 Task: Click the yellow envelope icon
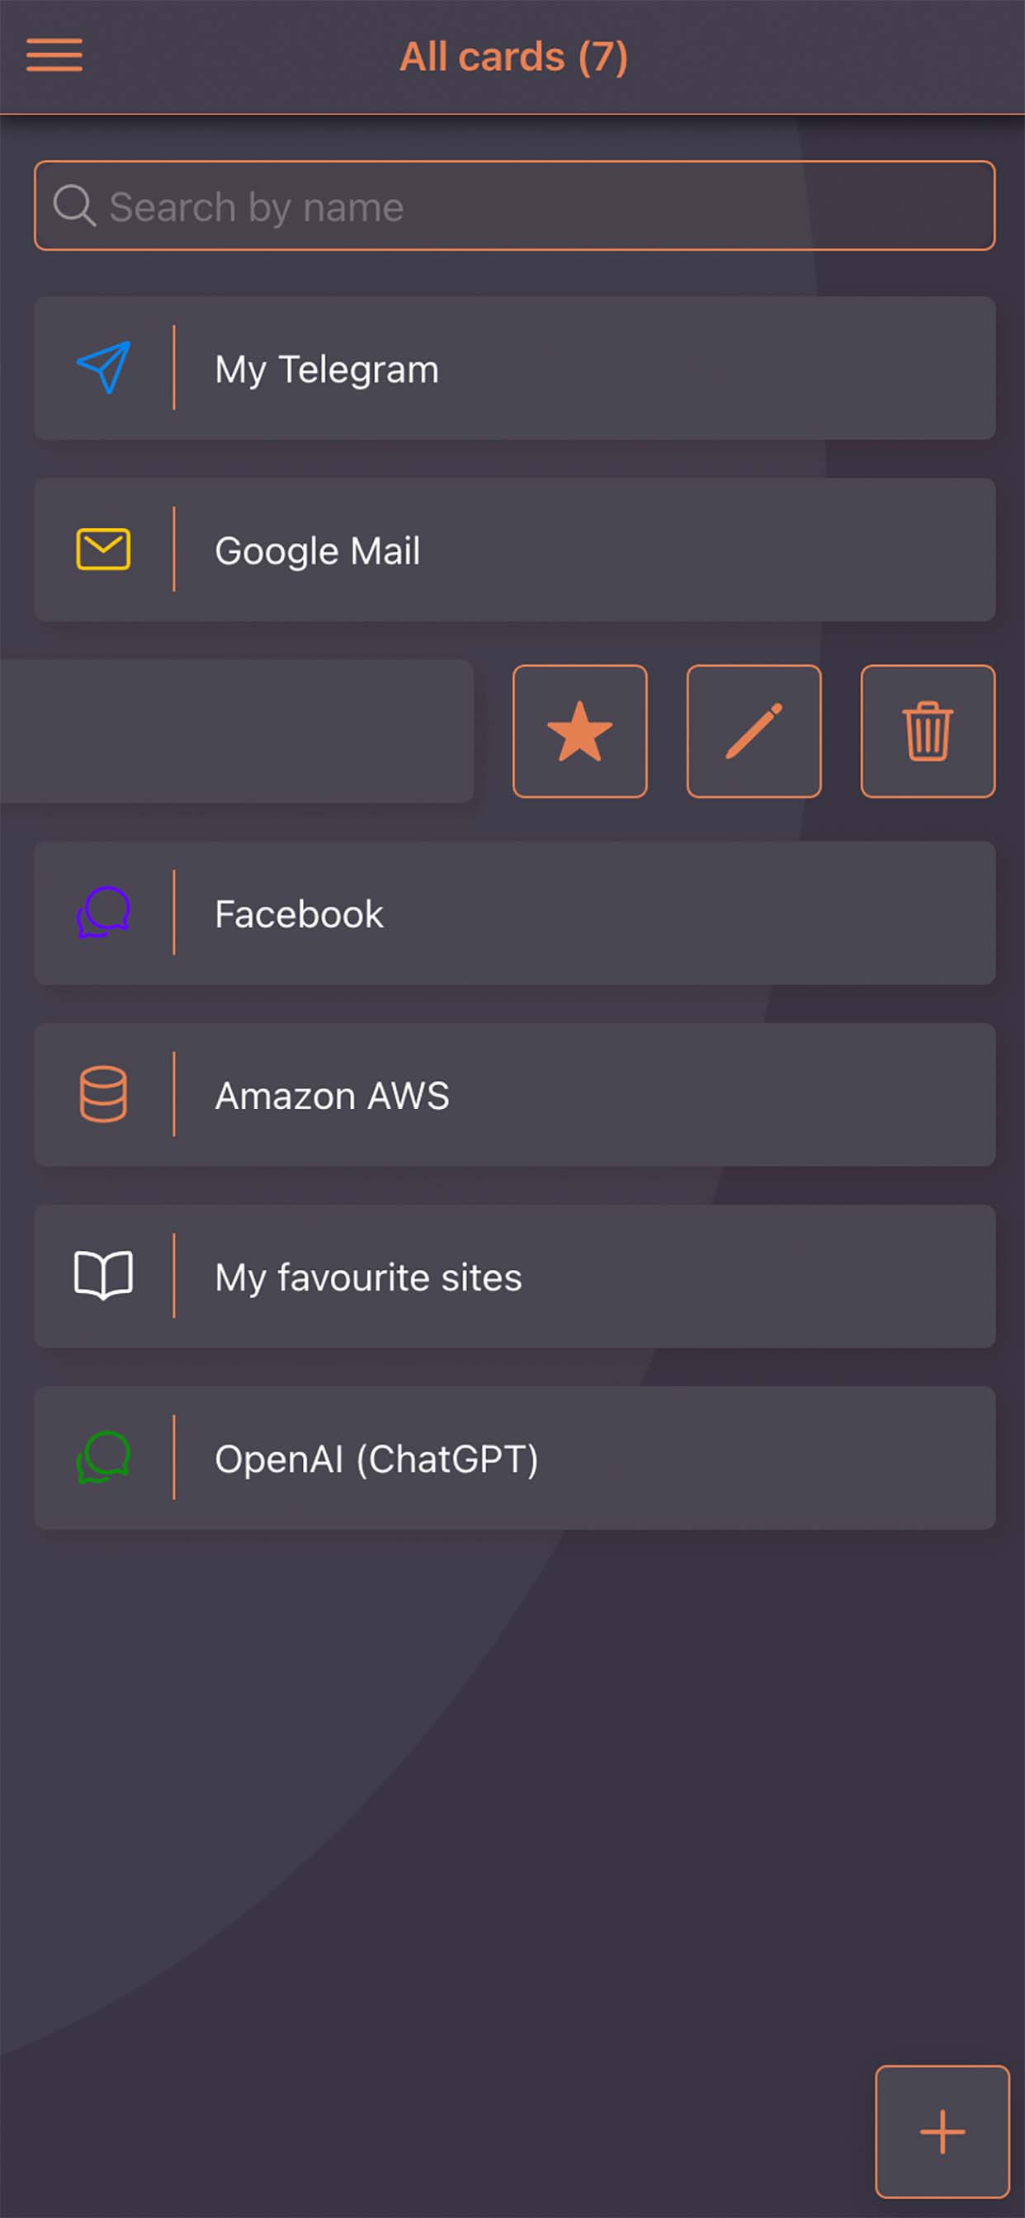point(103,550)
